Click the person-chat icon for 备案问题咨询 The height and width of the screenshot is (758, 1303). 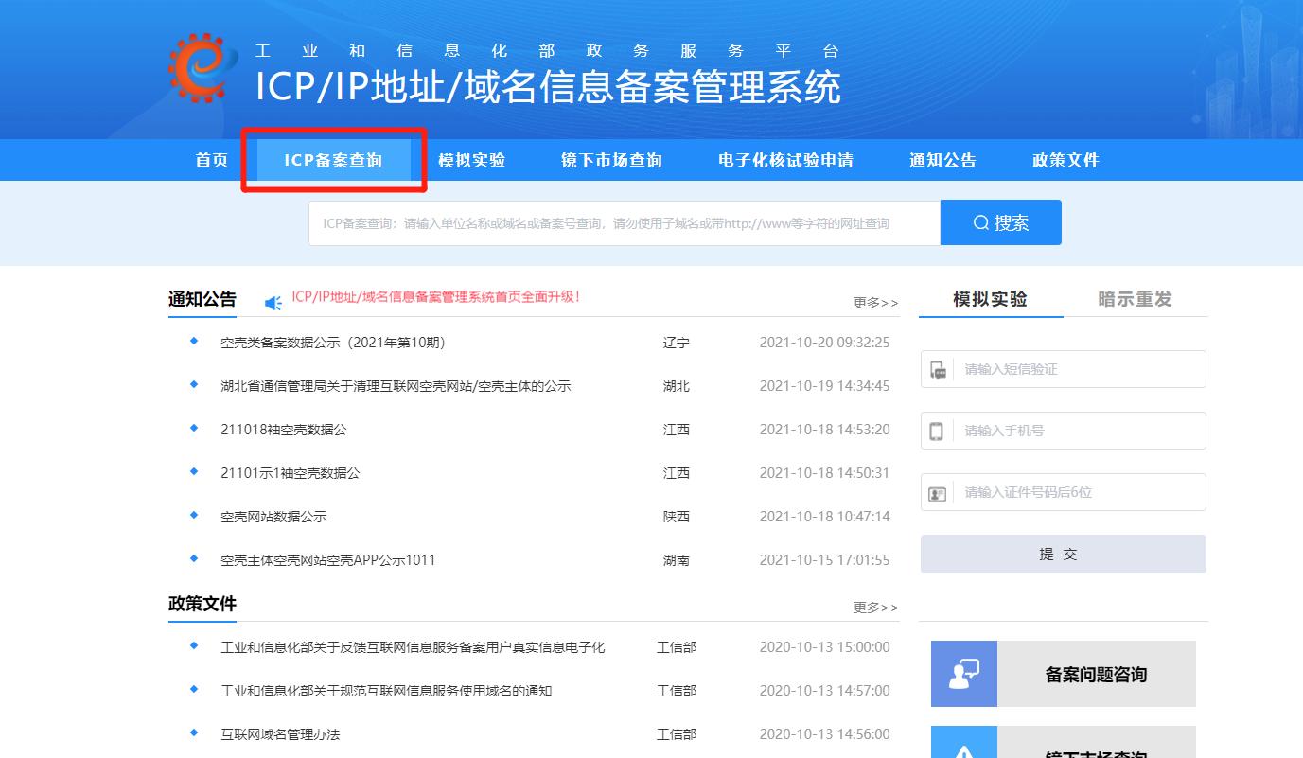tap(964, 673)
